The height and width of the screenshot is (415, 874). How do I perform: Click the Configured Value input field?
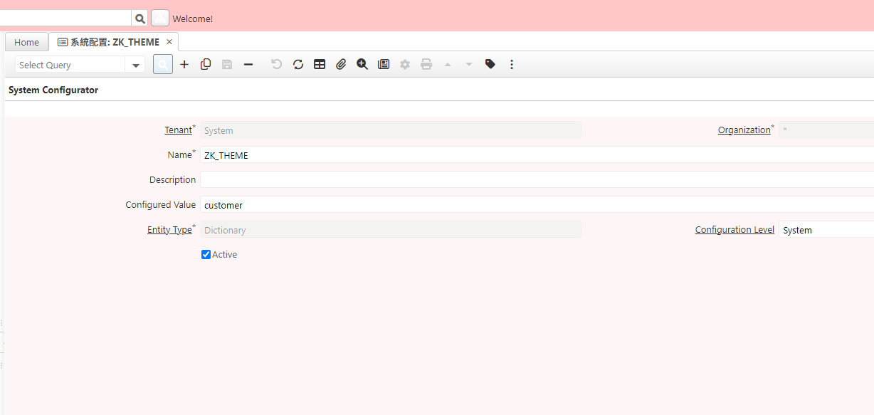pos(534,205)
